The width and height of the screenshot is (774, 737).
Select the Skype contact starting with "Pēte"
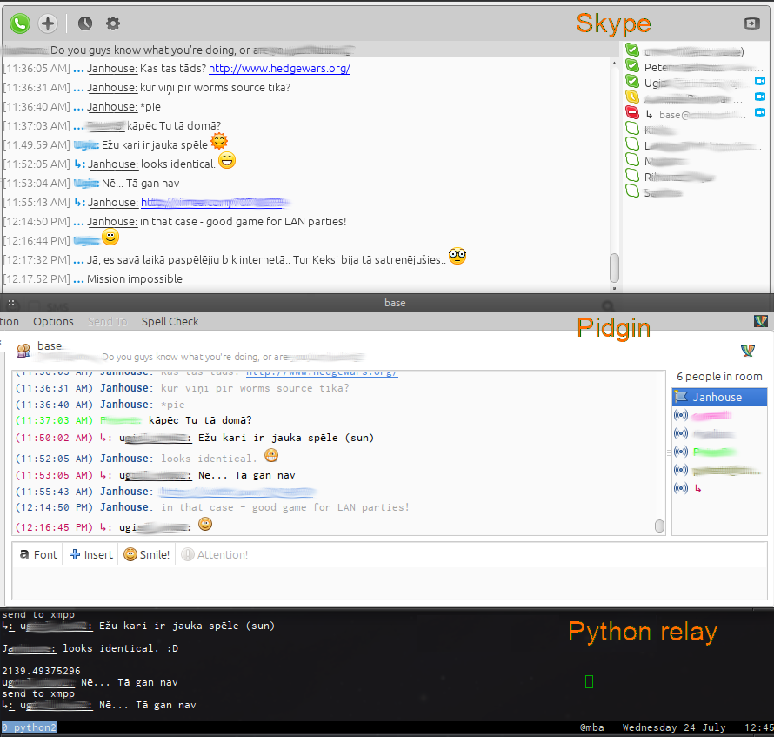[704, 67]
